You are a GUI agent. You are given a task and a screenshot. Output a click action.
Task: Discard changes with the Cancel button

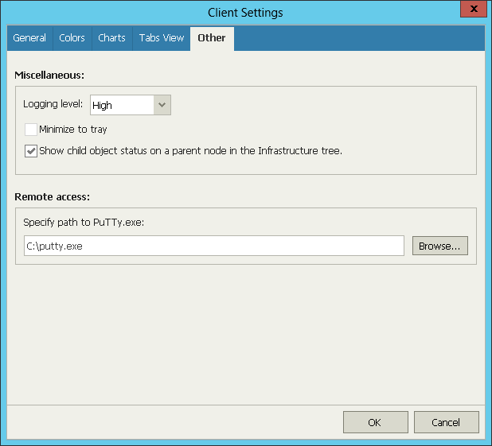click(446, 422)
